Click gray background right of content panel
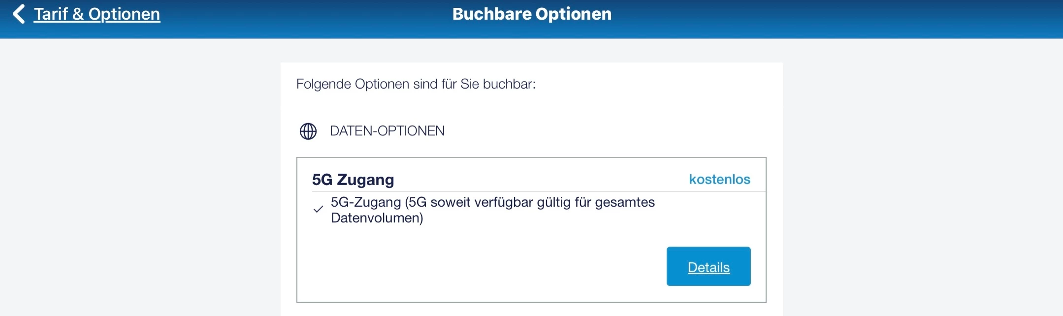This screenshot has width=1063, height=316. pyautogui.click(x=921, y=187)
